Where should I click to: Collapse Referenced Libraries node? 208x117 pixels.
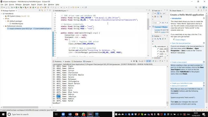[4, 26]
